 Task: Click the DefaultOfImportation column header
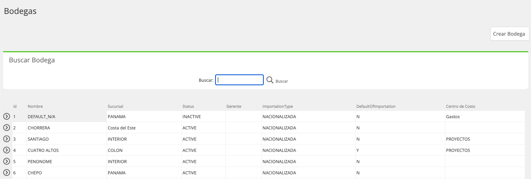point(376,106)
